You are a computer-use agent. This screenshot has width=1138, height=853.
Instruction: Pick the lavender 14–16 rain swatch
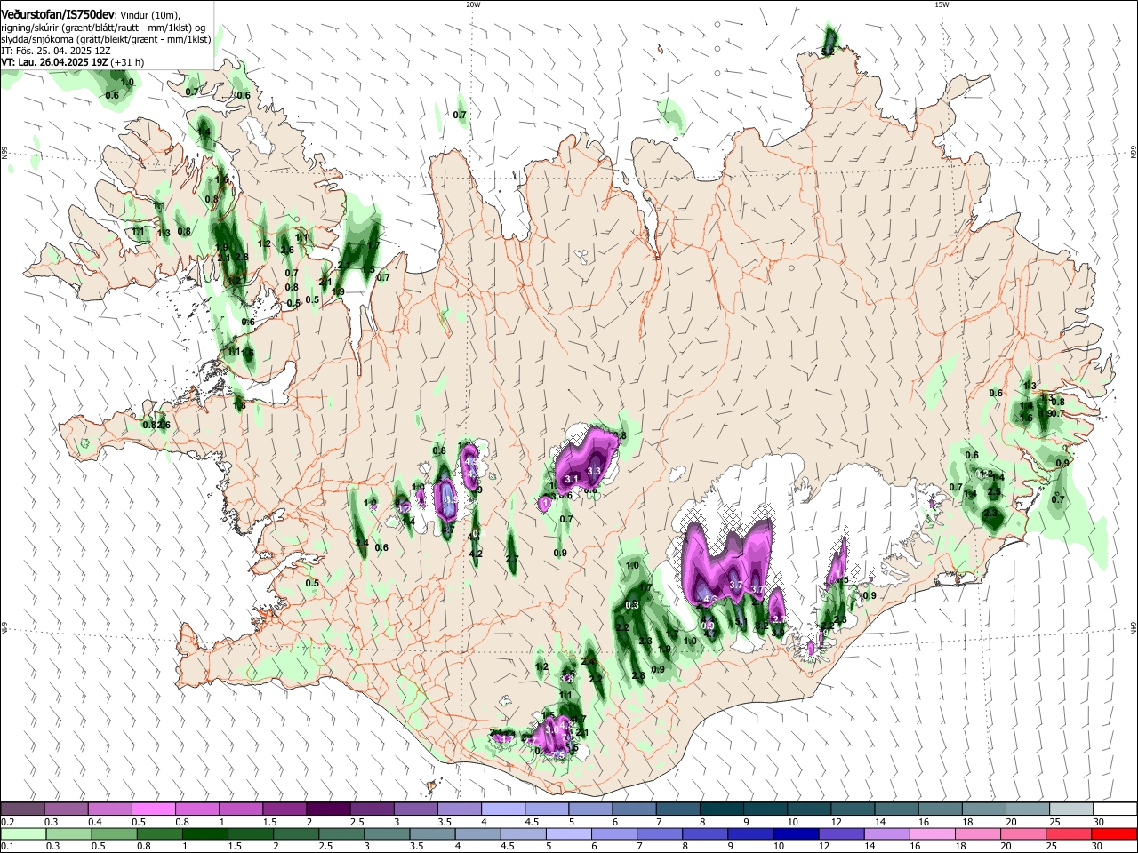[x=887, y=833]
